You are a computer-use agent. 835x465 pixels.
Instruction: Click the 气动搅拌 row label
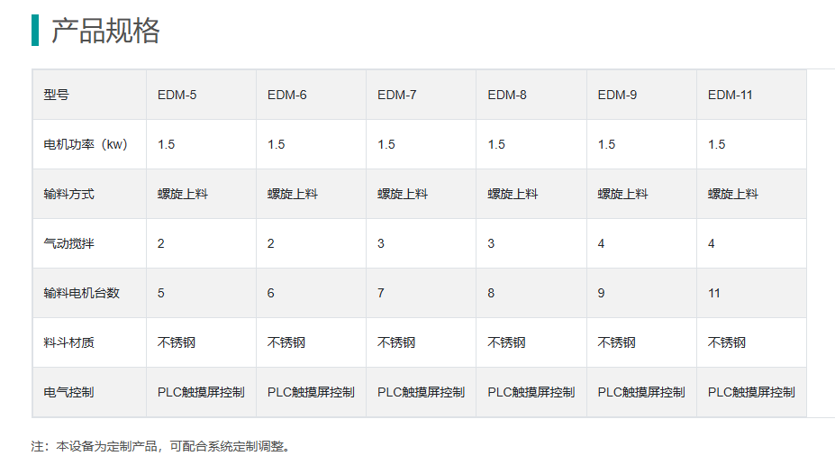coord(68,243)
